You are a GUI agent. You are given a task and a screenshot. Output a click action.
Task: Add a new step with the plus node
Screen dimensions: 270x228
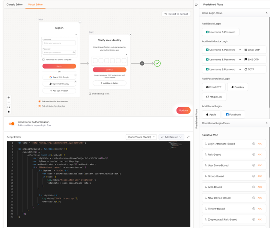pos(142,63)
